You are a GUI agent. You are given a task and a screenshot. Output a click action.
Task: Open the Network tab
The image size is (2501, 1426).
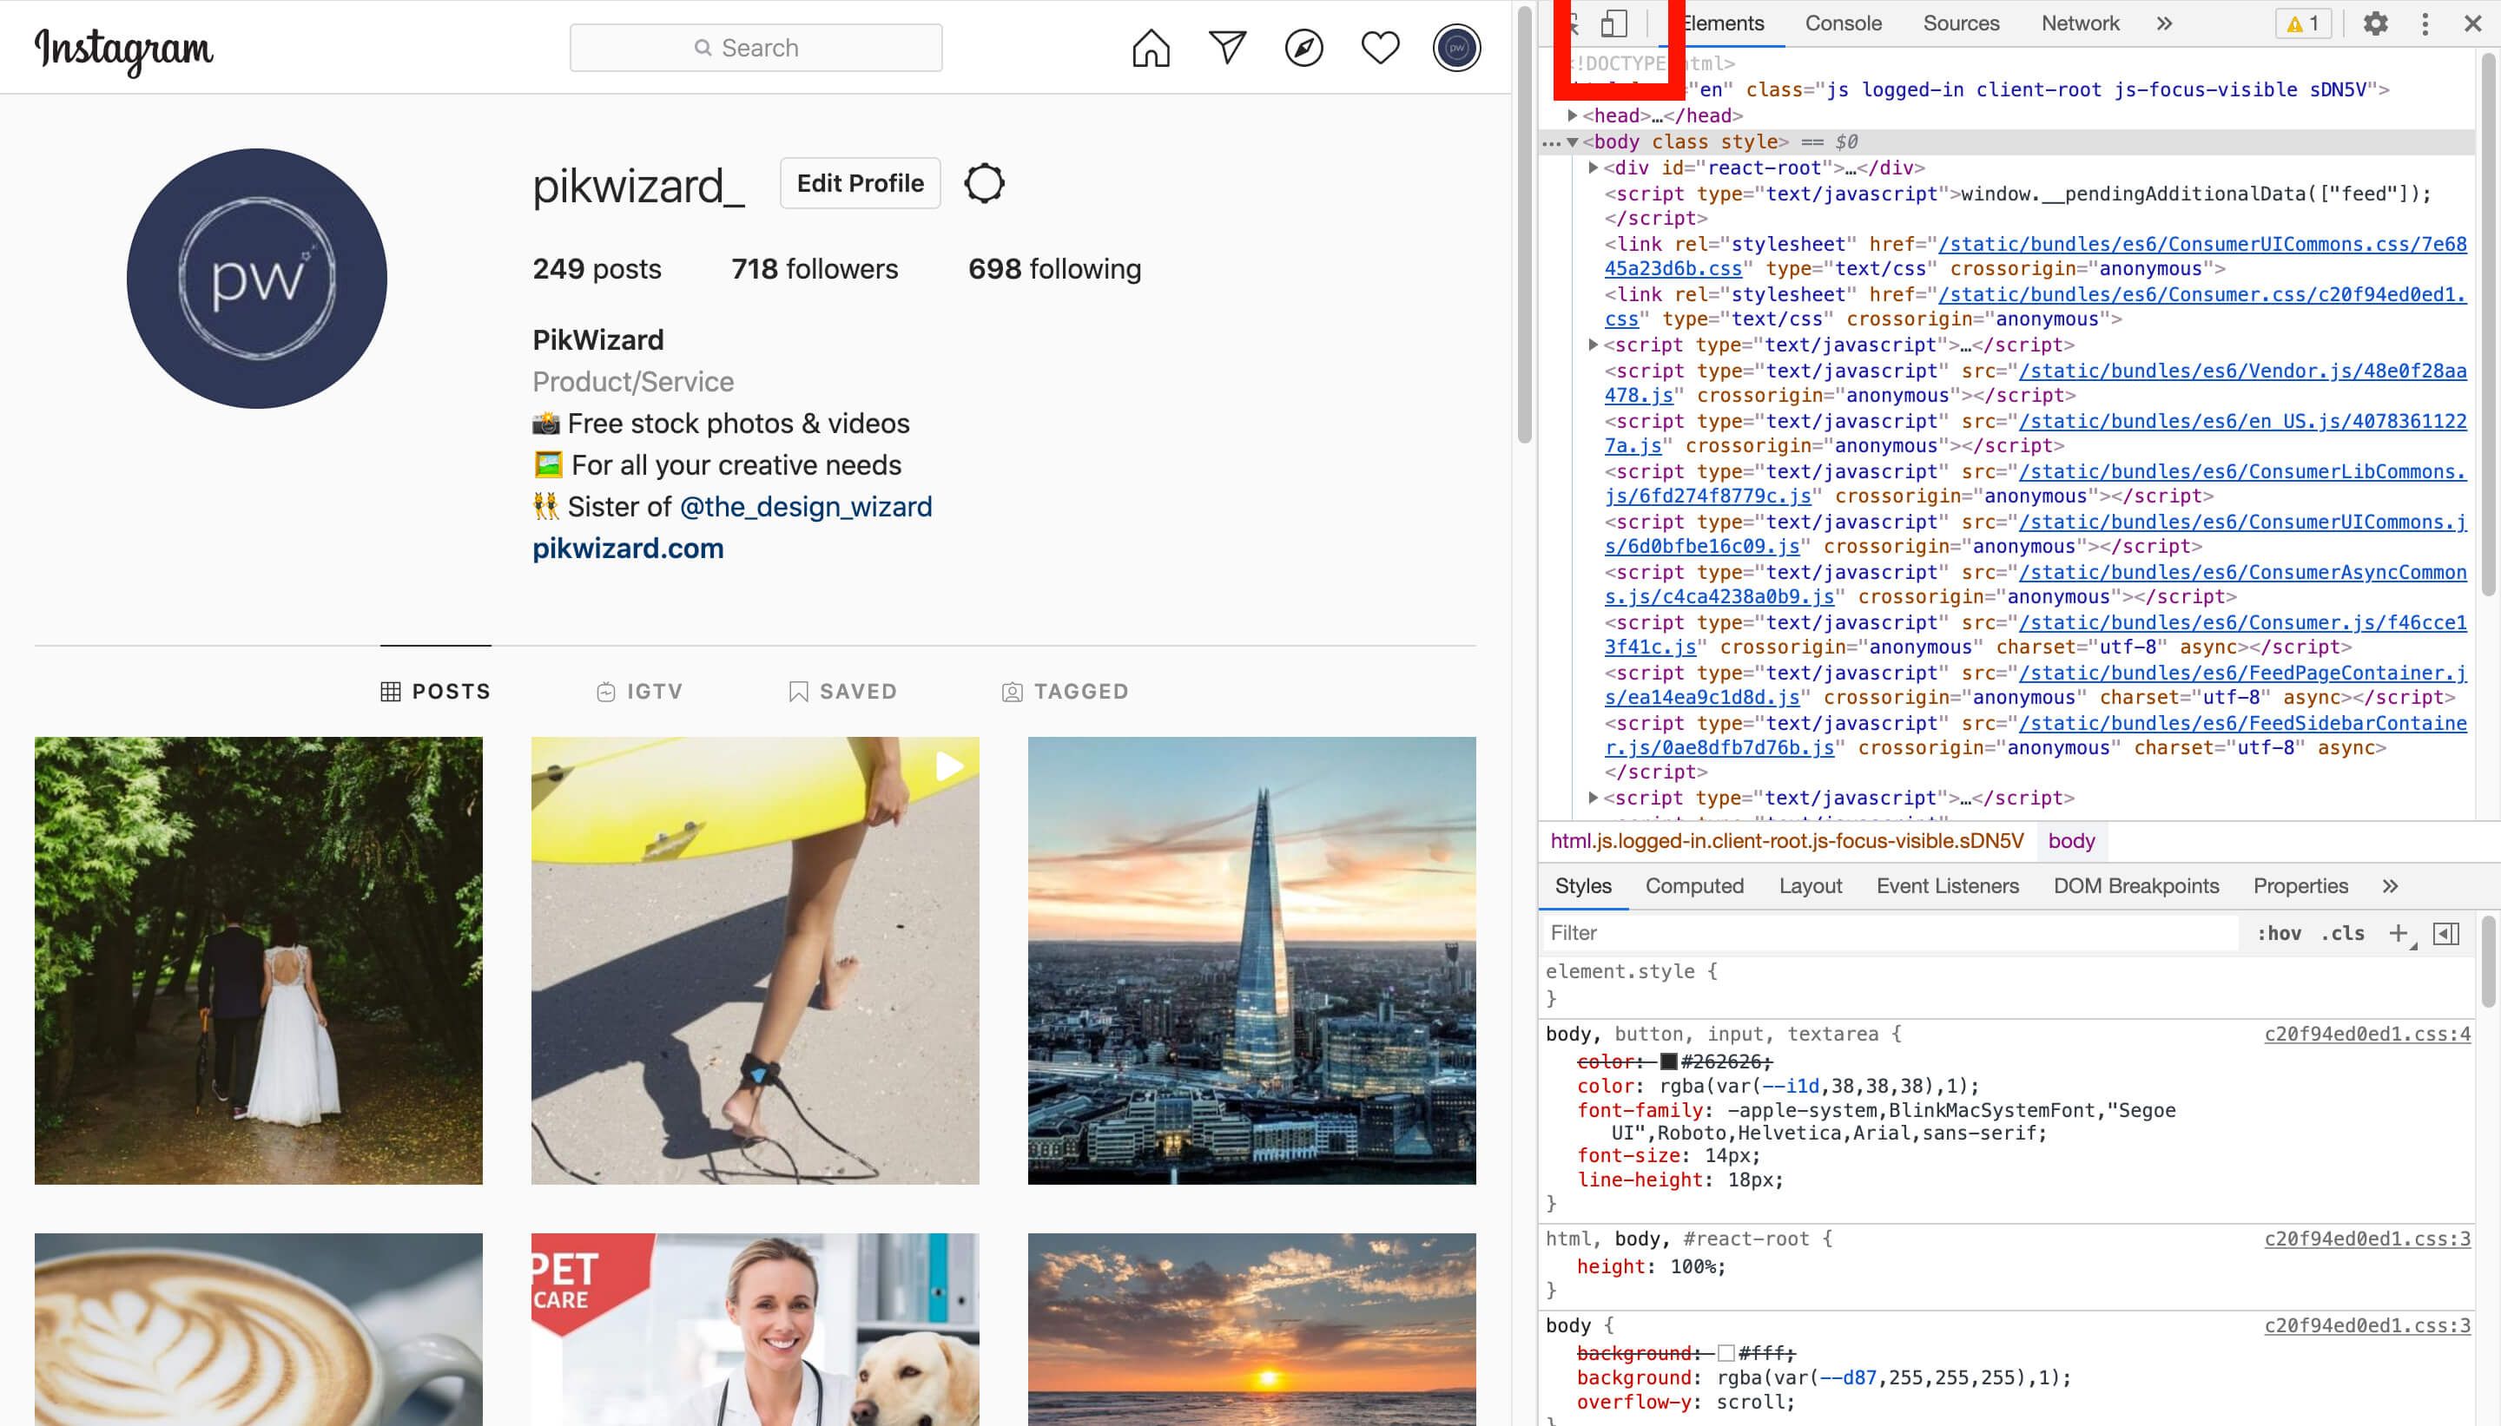2080,23
